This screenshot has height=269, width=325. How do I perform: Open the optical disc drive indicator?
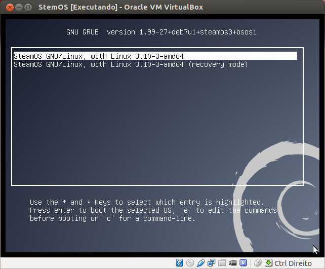pyautogui.click(x=190, y=263)
